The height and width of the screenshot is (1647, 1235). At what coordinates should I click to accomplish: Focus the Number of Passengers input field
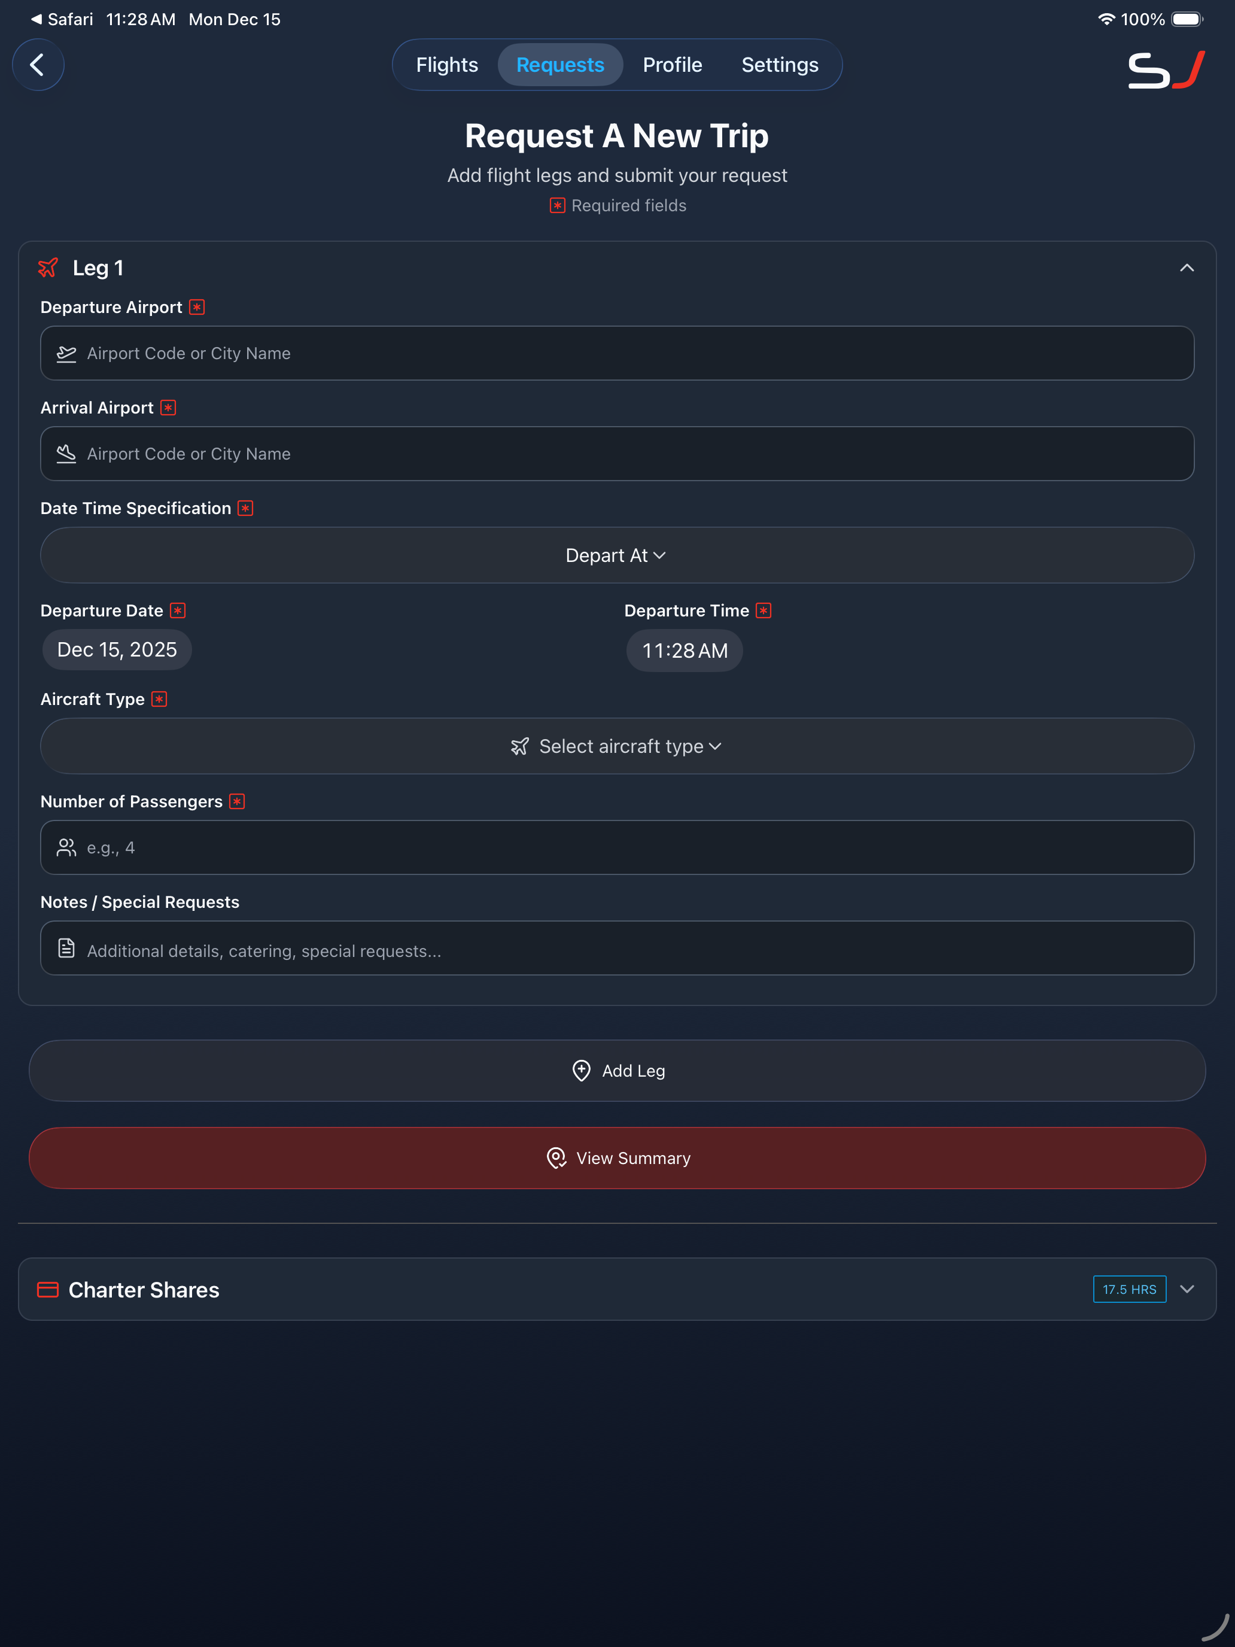coord(633,847)
